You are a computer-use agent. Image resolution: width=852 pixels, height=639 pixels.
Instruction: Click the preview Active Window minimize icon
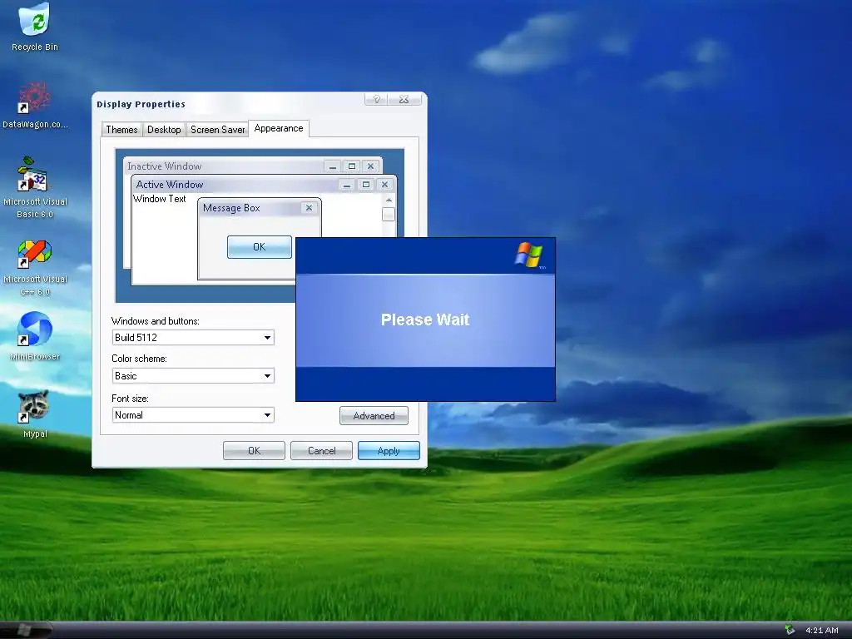347,185
